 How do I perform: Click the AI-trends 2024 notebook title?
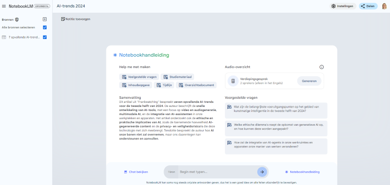pyautogui.click(x=71, y=6)
